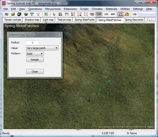Switch to the Spring-Geovents tab

tap(134, 20)
